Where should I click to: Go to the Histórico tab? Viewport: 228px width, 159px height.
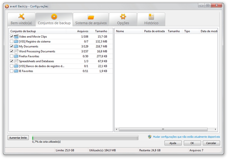[x=151, y=19]
